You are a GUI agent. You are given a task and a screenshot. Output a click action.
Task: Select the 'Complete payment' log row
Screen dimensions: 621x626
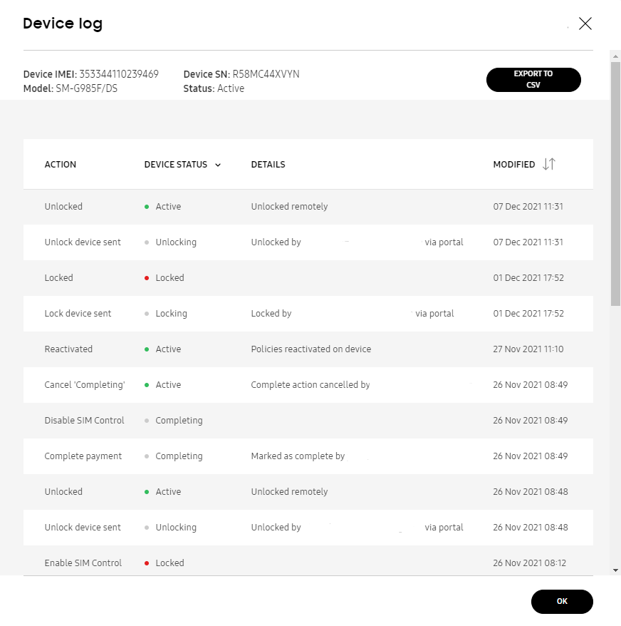[x=308, y=456]
